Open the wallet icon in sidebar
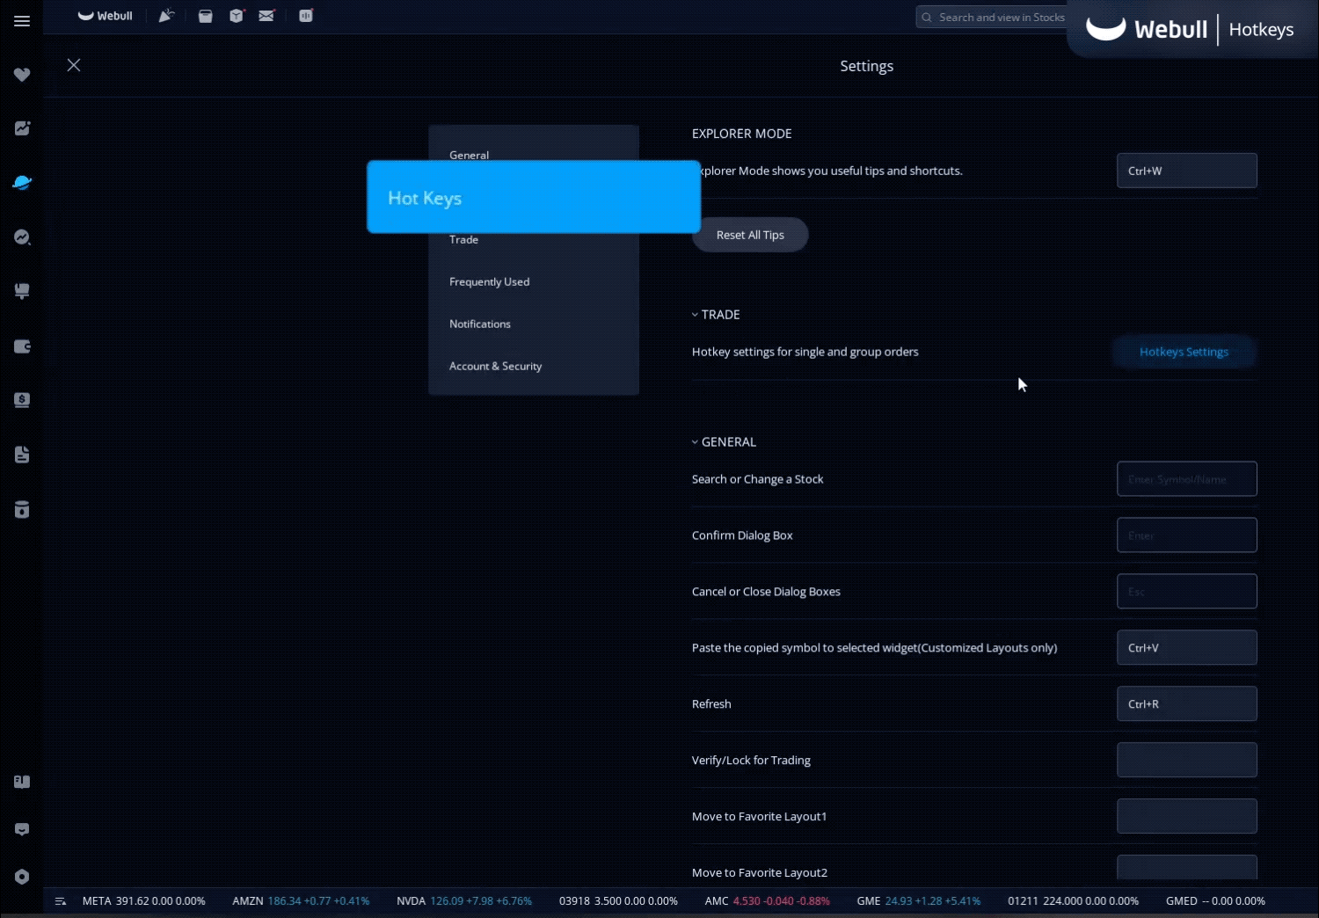The image size is (1319, 918). click(22, 346)
